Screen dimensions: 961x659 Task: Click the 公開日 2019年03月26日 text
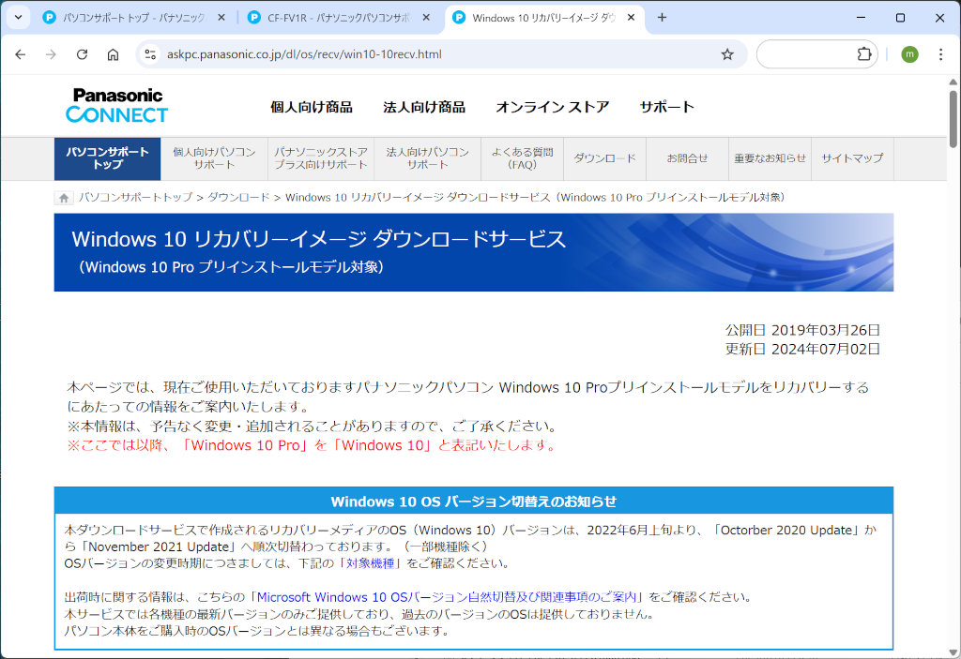pyautogui.click(x=803, y=330)
